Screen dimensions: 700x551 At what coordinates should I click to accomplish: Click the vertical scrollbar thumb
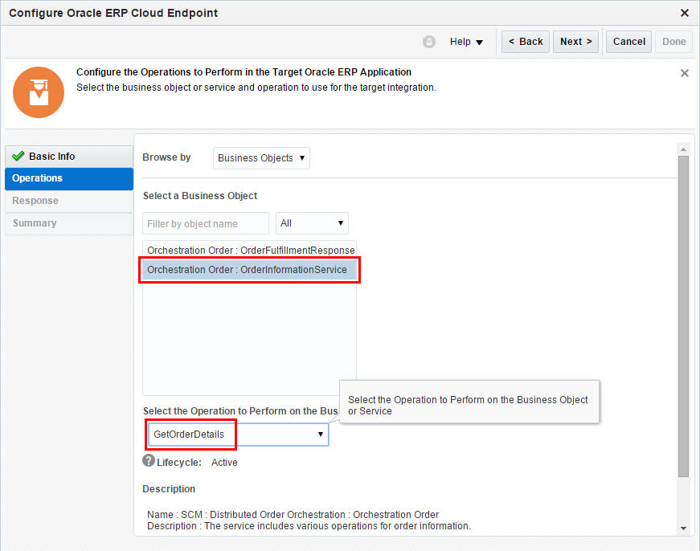tap(683, 316)
